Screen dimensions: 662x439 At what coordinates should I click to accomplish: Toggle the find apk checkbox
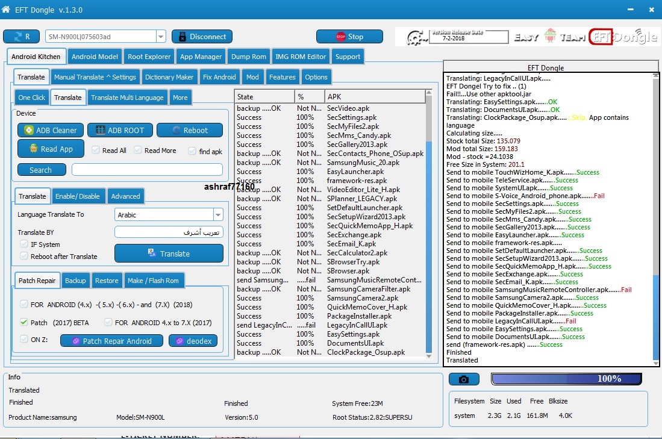click(192, 151)
